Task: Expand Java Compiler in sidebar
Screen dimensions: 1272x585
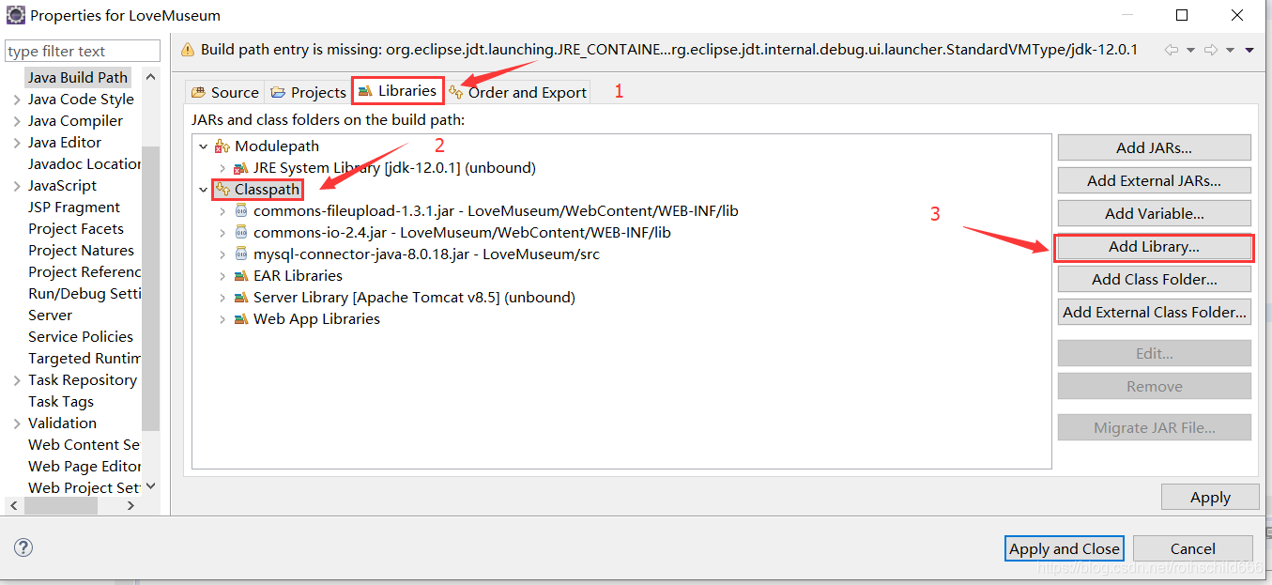Action: 17,121
